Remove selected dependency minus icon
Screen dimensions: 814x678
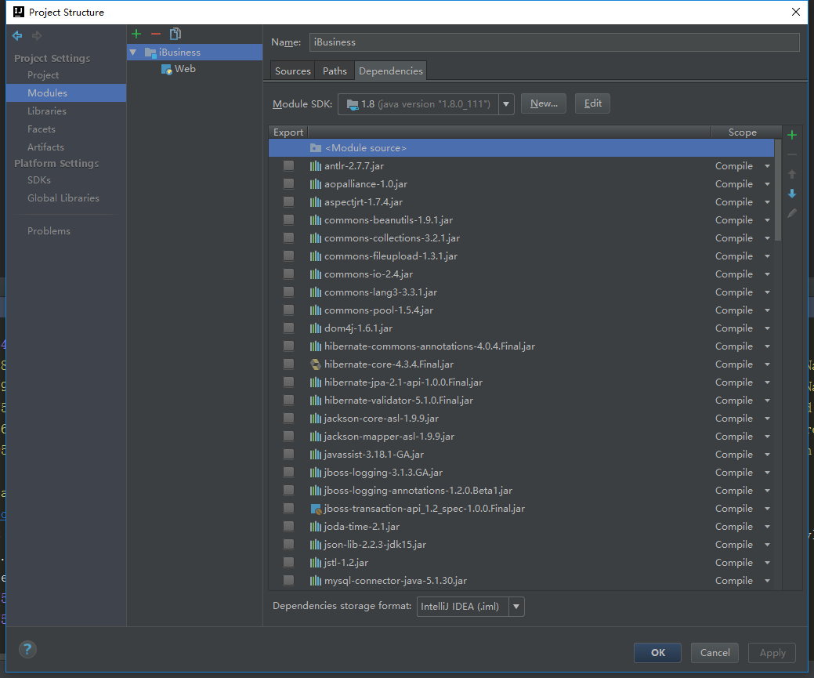[x=792, y=154]
